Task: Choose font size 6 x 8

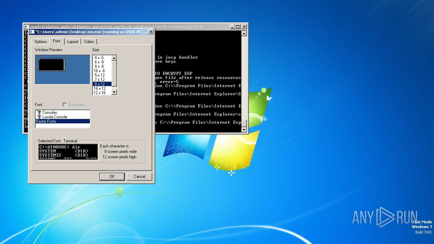Action: click(102, 62)
